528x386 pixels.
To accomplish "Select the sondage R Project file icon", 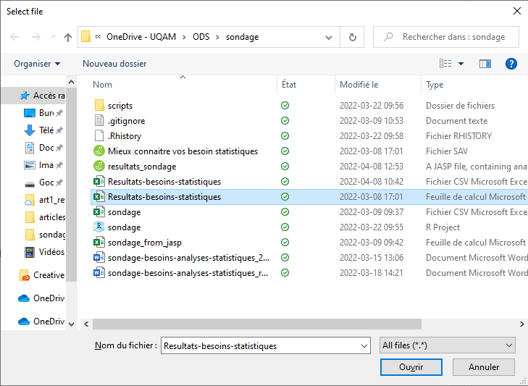I will point(99,227).
